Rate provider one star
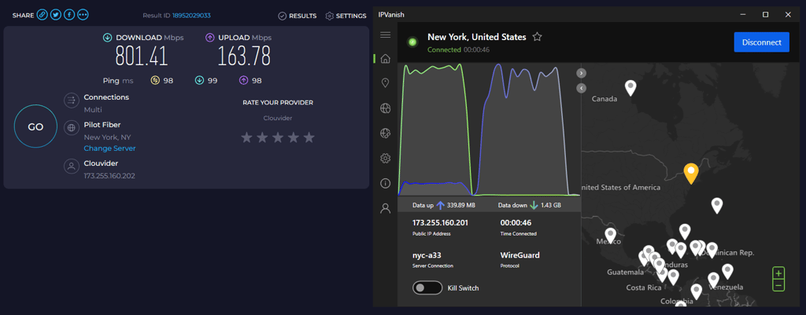The image size is (806, 315). (246, 137)
